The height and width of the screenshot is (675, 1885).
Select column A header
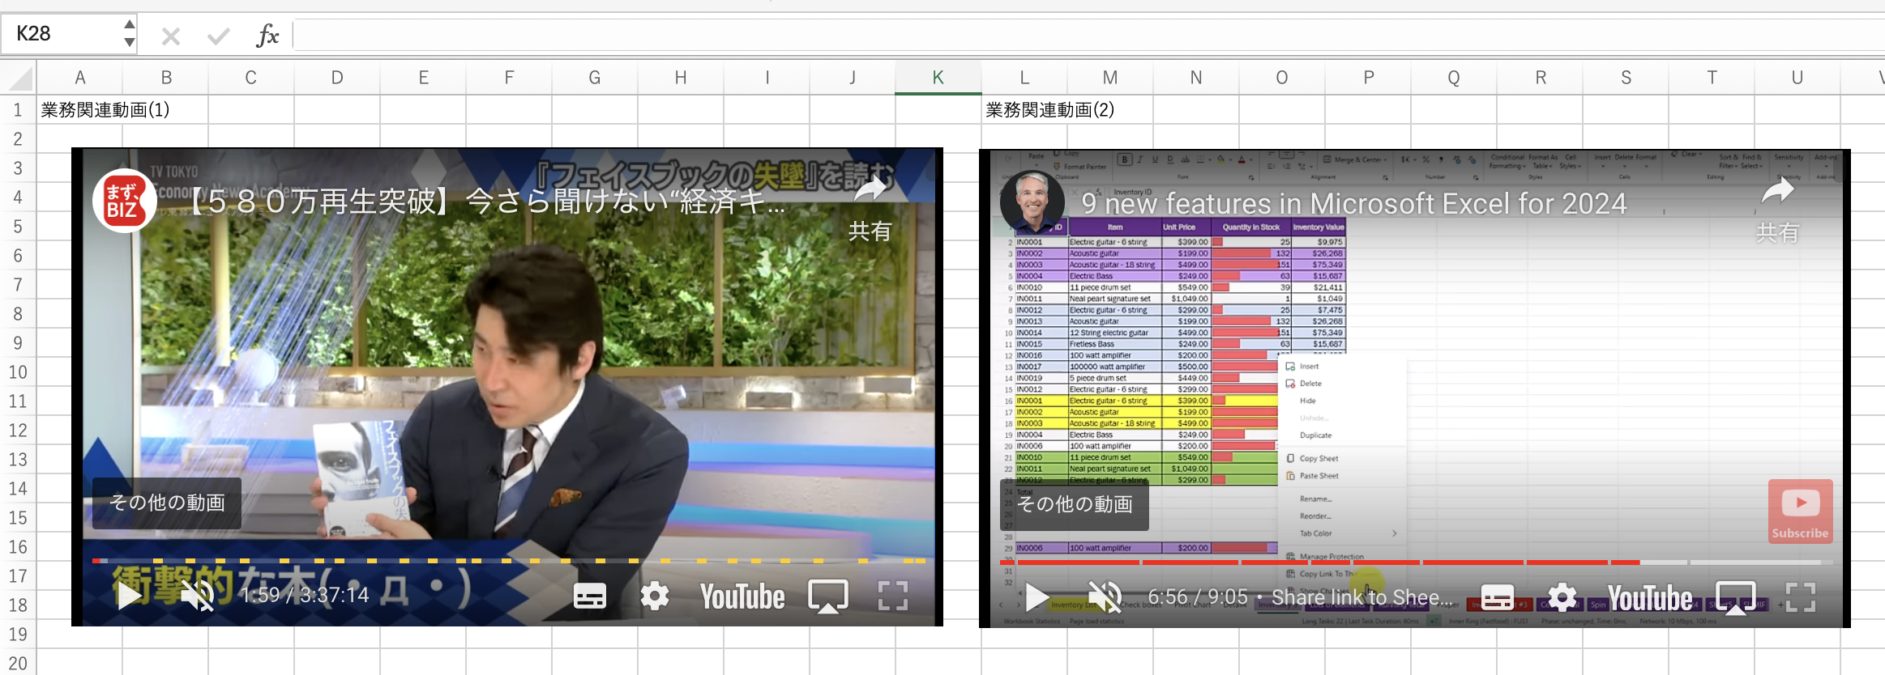point(79,78)
